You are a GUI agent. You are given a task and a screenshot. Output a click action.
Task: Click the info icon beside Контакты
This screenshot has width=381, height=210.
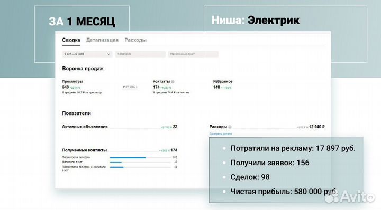[173, 82]
